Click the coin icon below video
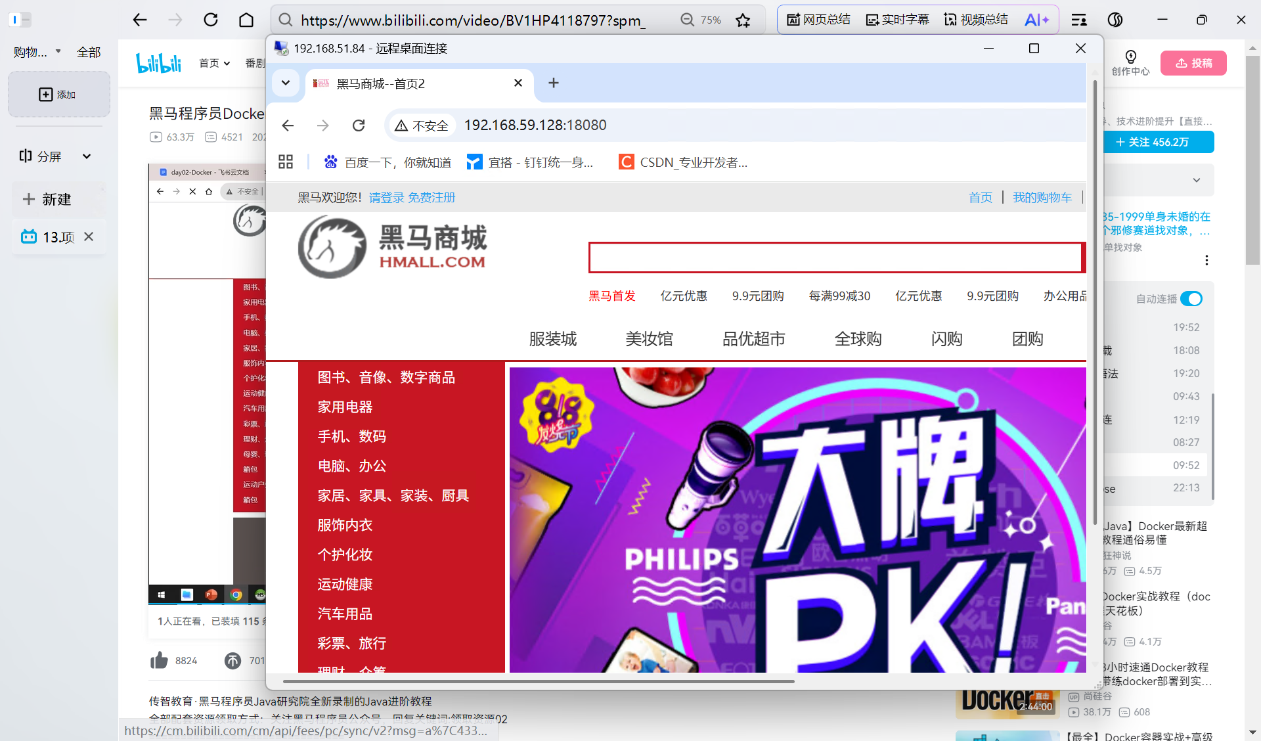The image size is (1261, 741). (232, 660)
